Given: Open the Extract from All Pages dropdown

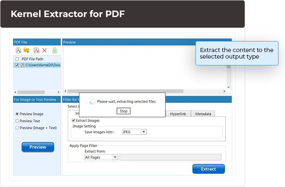Looking at the screenshot, I should tap(101, 157).
